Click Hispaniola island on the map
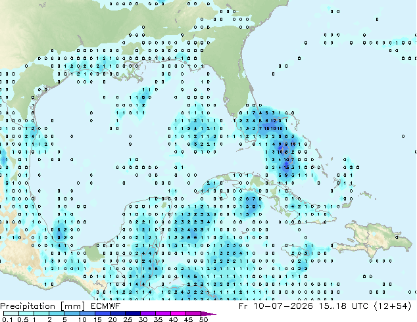 pyautogui.click(x=372, y=239)
